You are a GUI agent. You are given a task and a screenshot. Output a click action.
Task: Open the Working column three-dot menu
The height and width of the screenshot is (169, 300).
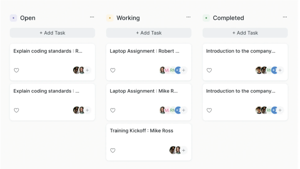point(189,17)
